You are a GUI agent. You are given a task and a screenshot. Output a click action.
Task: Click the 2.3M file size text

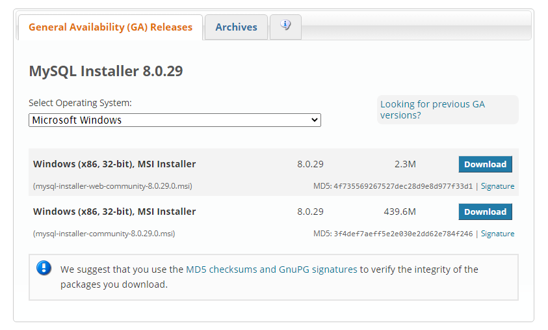coord(405,164)
